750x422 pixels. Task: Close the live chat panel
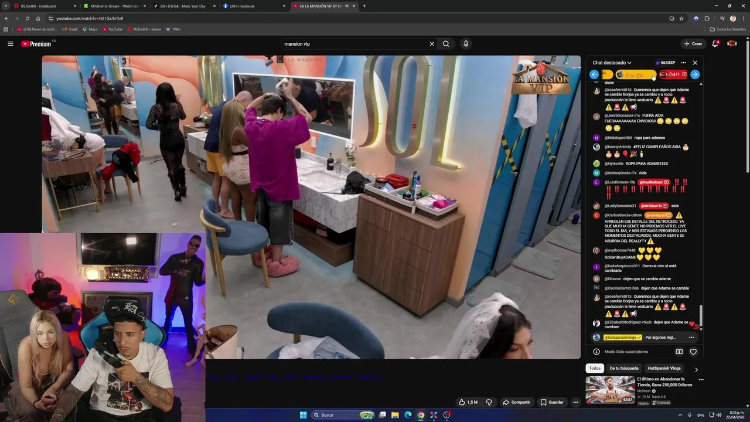pos(695,63)
